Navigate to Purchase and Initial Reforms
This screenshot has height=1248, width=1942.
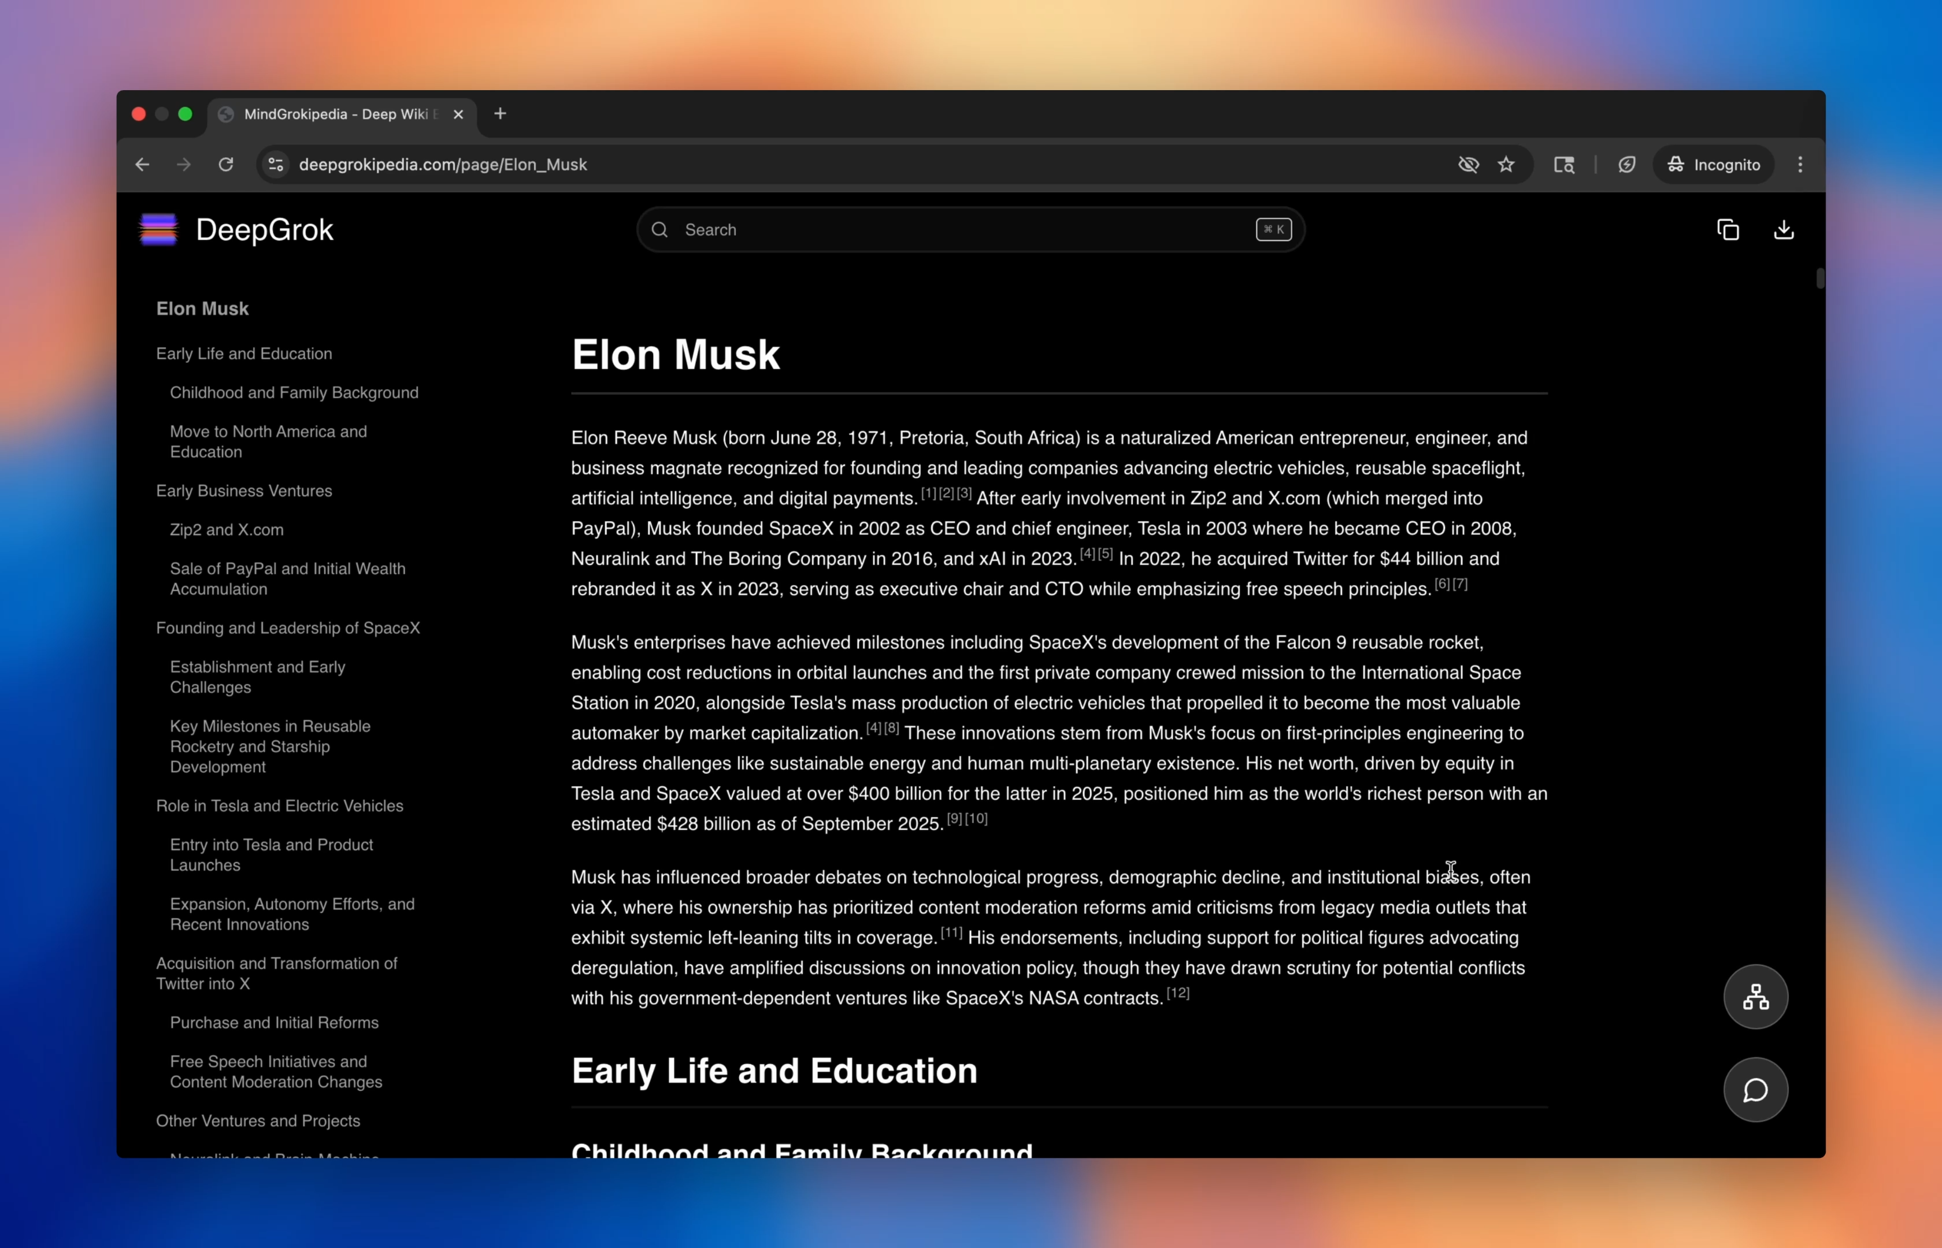pos(274,1023)
